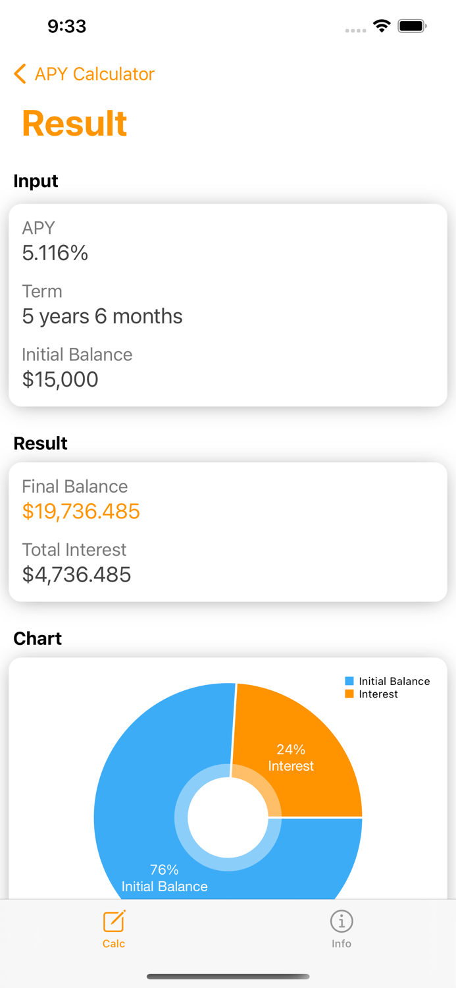The image size is (456, 988).
Task: Expand the Chart section card
Action: [228, 777]
